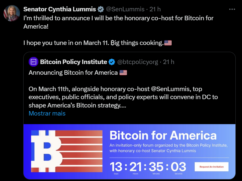
Task: Open Bitcoin Policy Institute avatar icon
Action: [33, 62]
